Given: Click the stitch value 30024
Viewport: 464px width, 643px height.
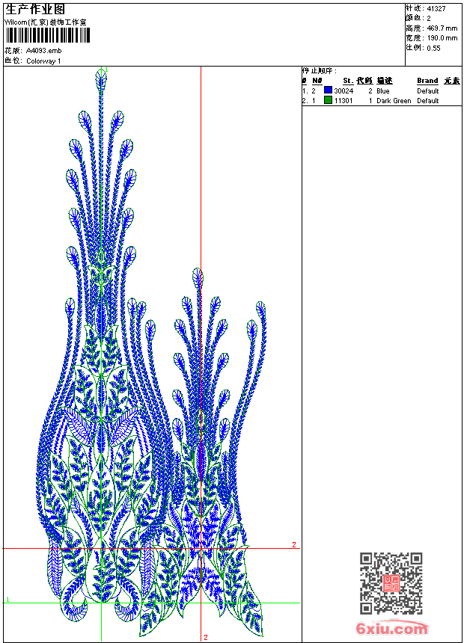Looking at the screenshot, I should (344, 91).
